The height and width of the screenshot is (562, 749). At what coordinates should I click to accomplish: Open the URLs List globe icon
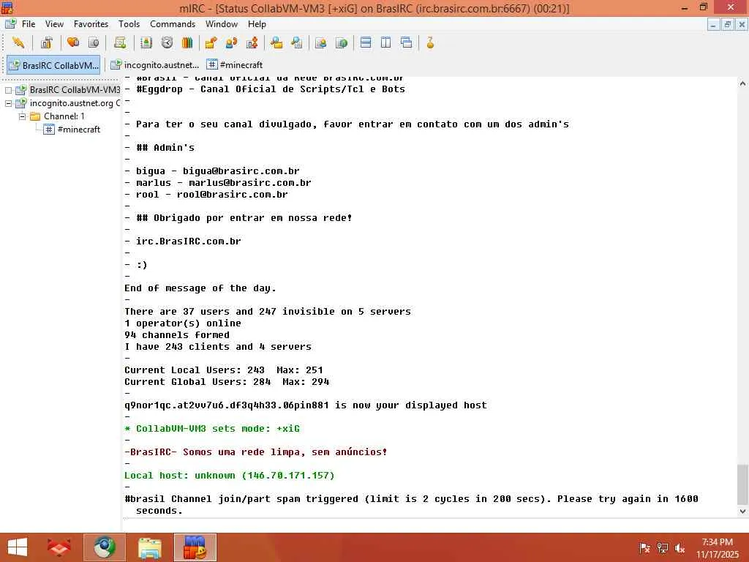coord(342,43)
